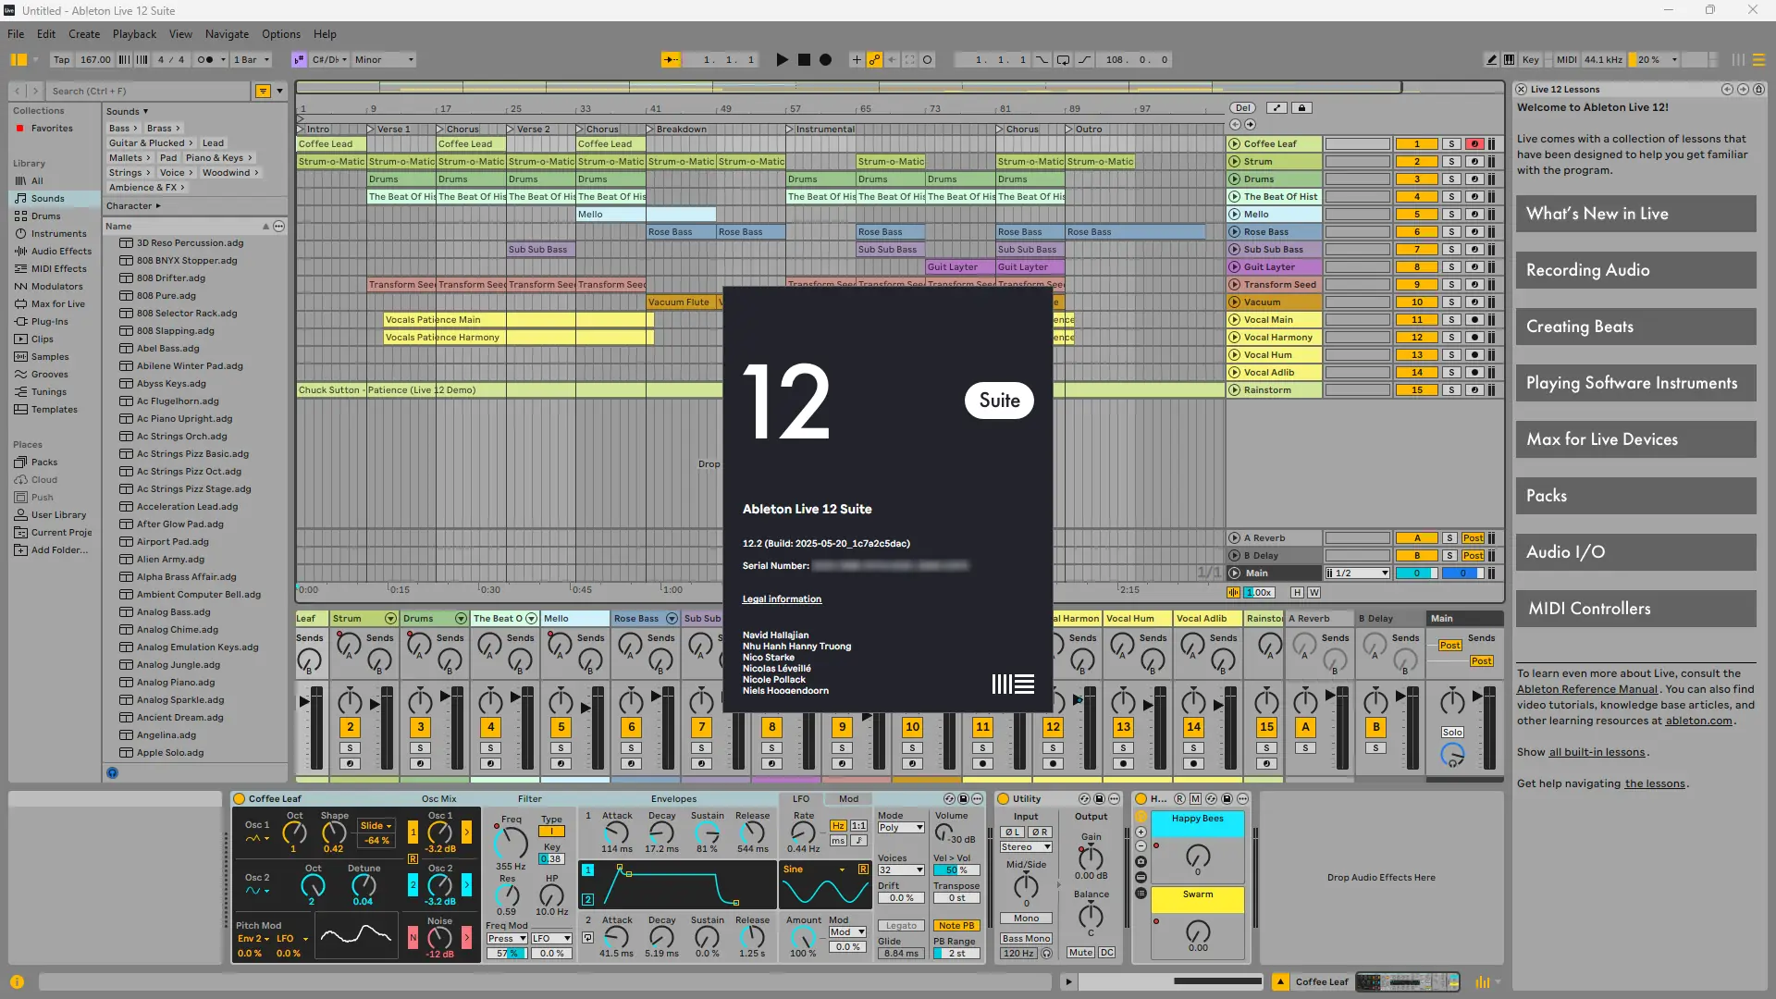The image size is (1776, 999).
Task: Open the Create menu
Action: coord(84,34)
